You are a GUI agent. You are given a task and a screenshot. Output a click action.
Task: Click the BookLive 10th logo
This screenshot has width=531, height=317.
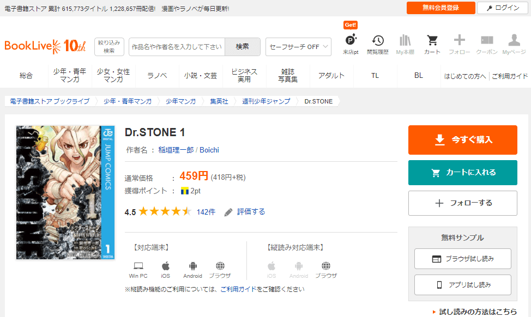point(45,46)
